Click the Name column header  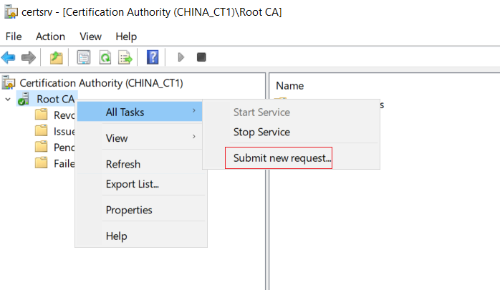(290, 86)
